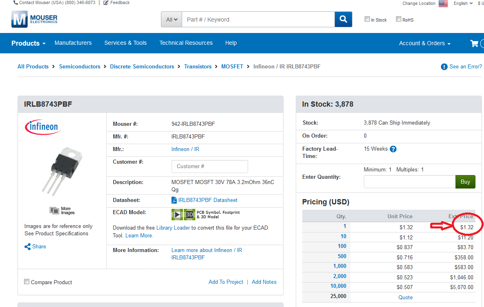Select quantity 1,000 price break

click(340, 266)
